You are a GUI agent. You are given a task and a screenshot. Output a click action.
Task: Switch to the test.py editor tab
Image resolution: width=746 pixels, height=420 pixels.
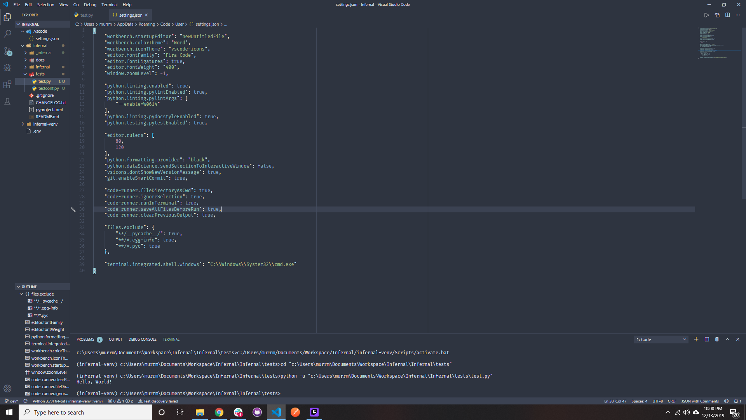(x=86, y=15)
